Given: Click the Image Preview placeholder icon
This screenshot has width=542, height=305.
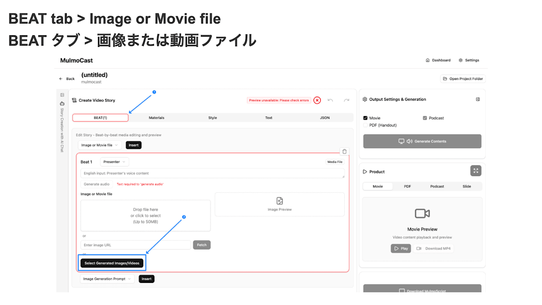Looking at the screenshot, I should (280, 201).
